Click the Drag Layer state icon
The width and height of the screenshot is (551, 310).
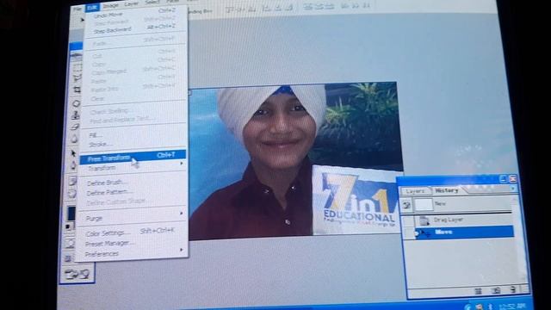[x=424, y=220]
